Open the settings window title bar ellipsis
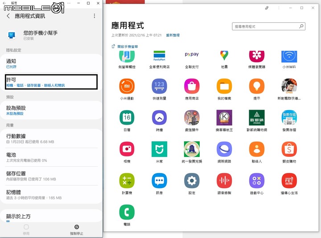The width and height of the screenshot is (321, 238). (69, 3)
